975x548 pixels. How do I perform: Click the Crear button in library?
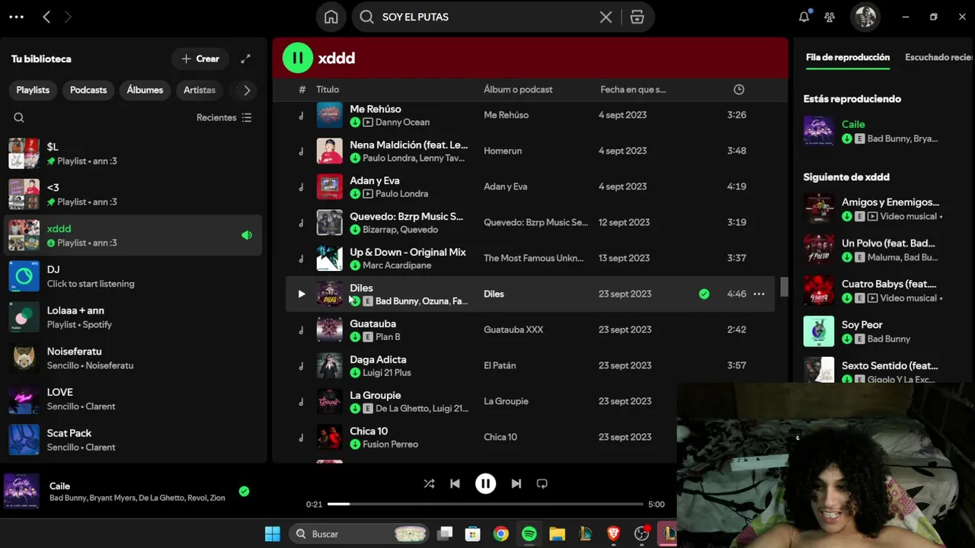click(x=200, y=59)
